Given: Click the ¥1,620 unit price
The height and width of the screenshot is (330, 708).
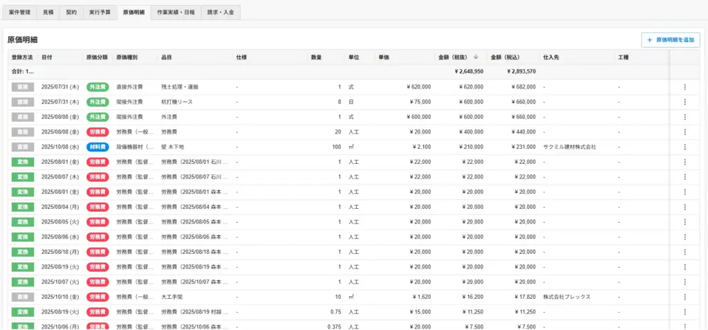Looking at the screenshot, I should (x=422, y=297).
